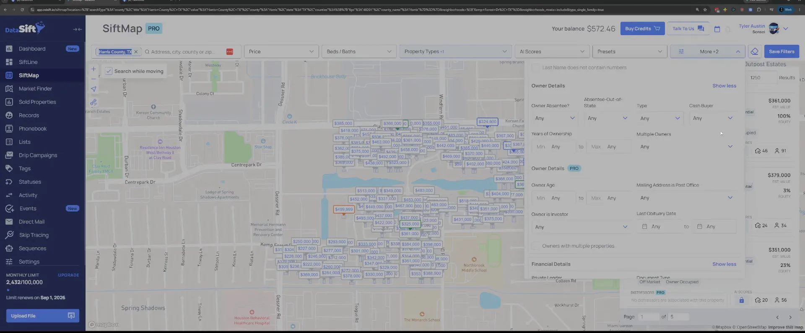
Task: Open the Beds / Baths dropdown
Action: (359, 51)
